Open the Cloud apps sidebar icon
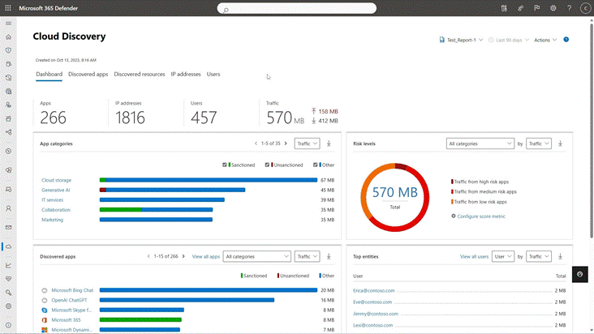Screen dimensions: 594x334 (9, 246)
